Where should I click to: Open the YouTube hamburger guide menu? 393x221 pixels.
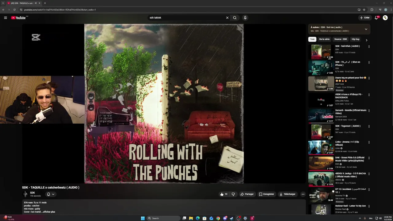(x=6, y=18)
